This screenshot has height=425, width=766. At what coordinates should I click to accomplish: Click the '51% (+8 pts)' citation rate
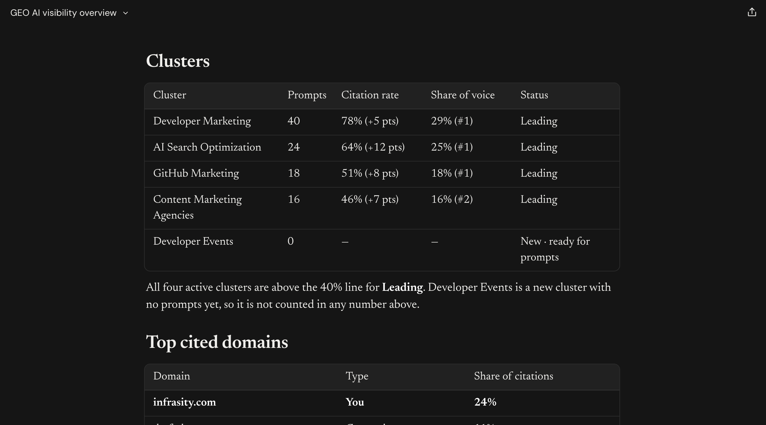click(370, 174)
